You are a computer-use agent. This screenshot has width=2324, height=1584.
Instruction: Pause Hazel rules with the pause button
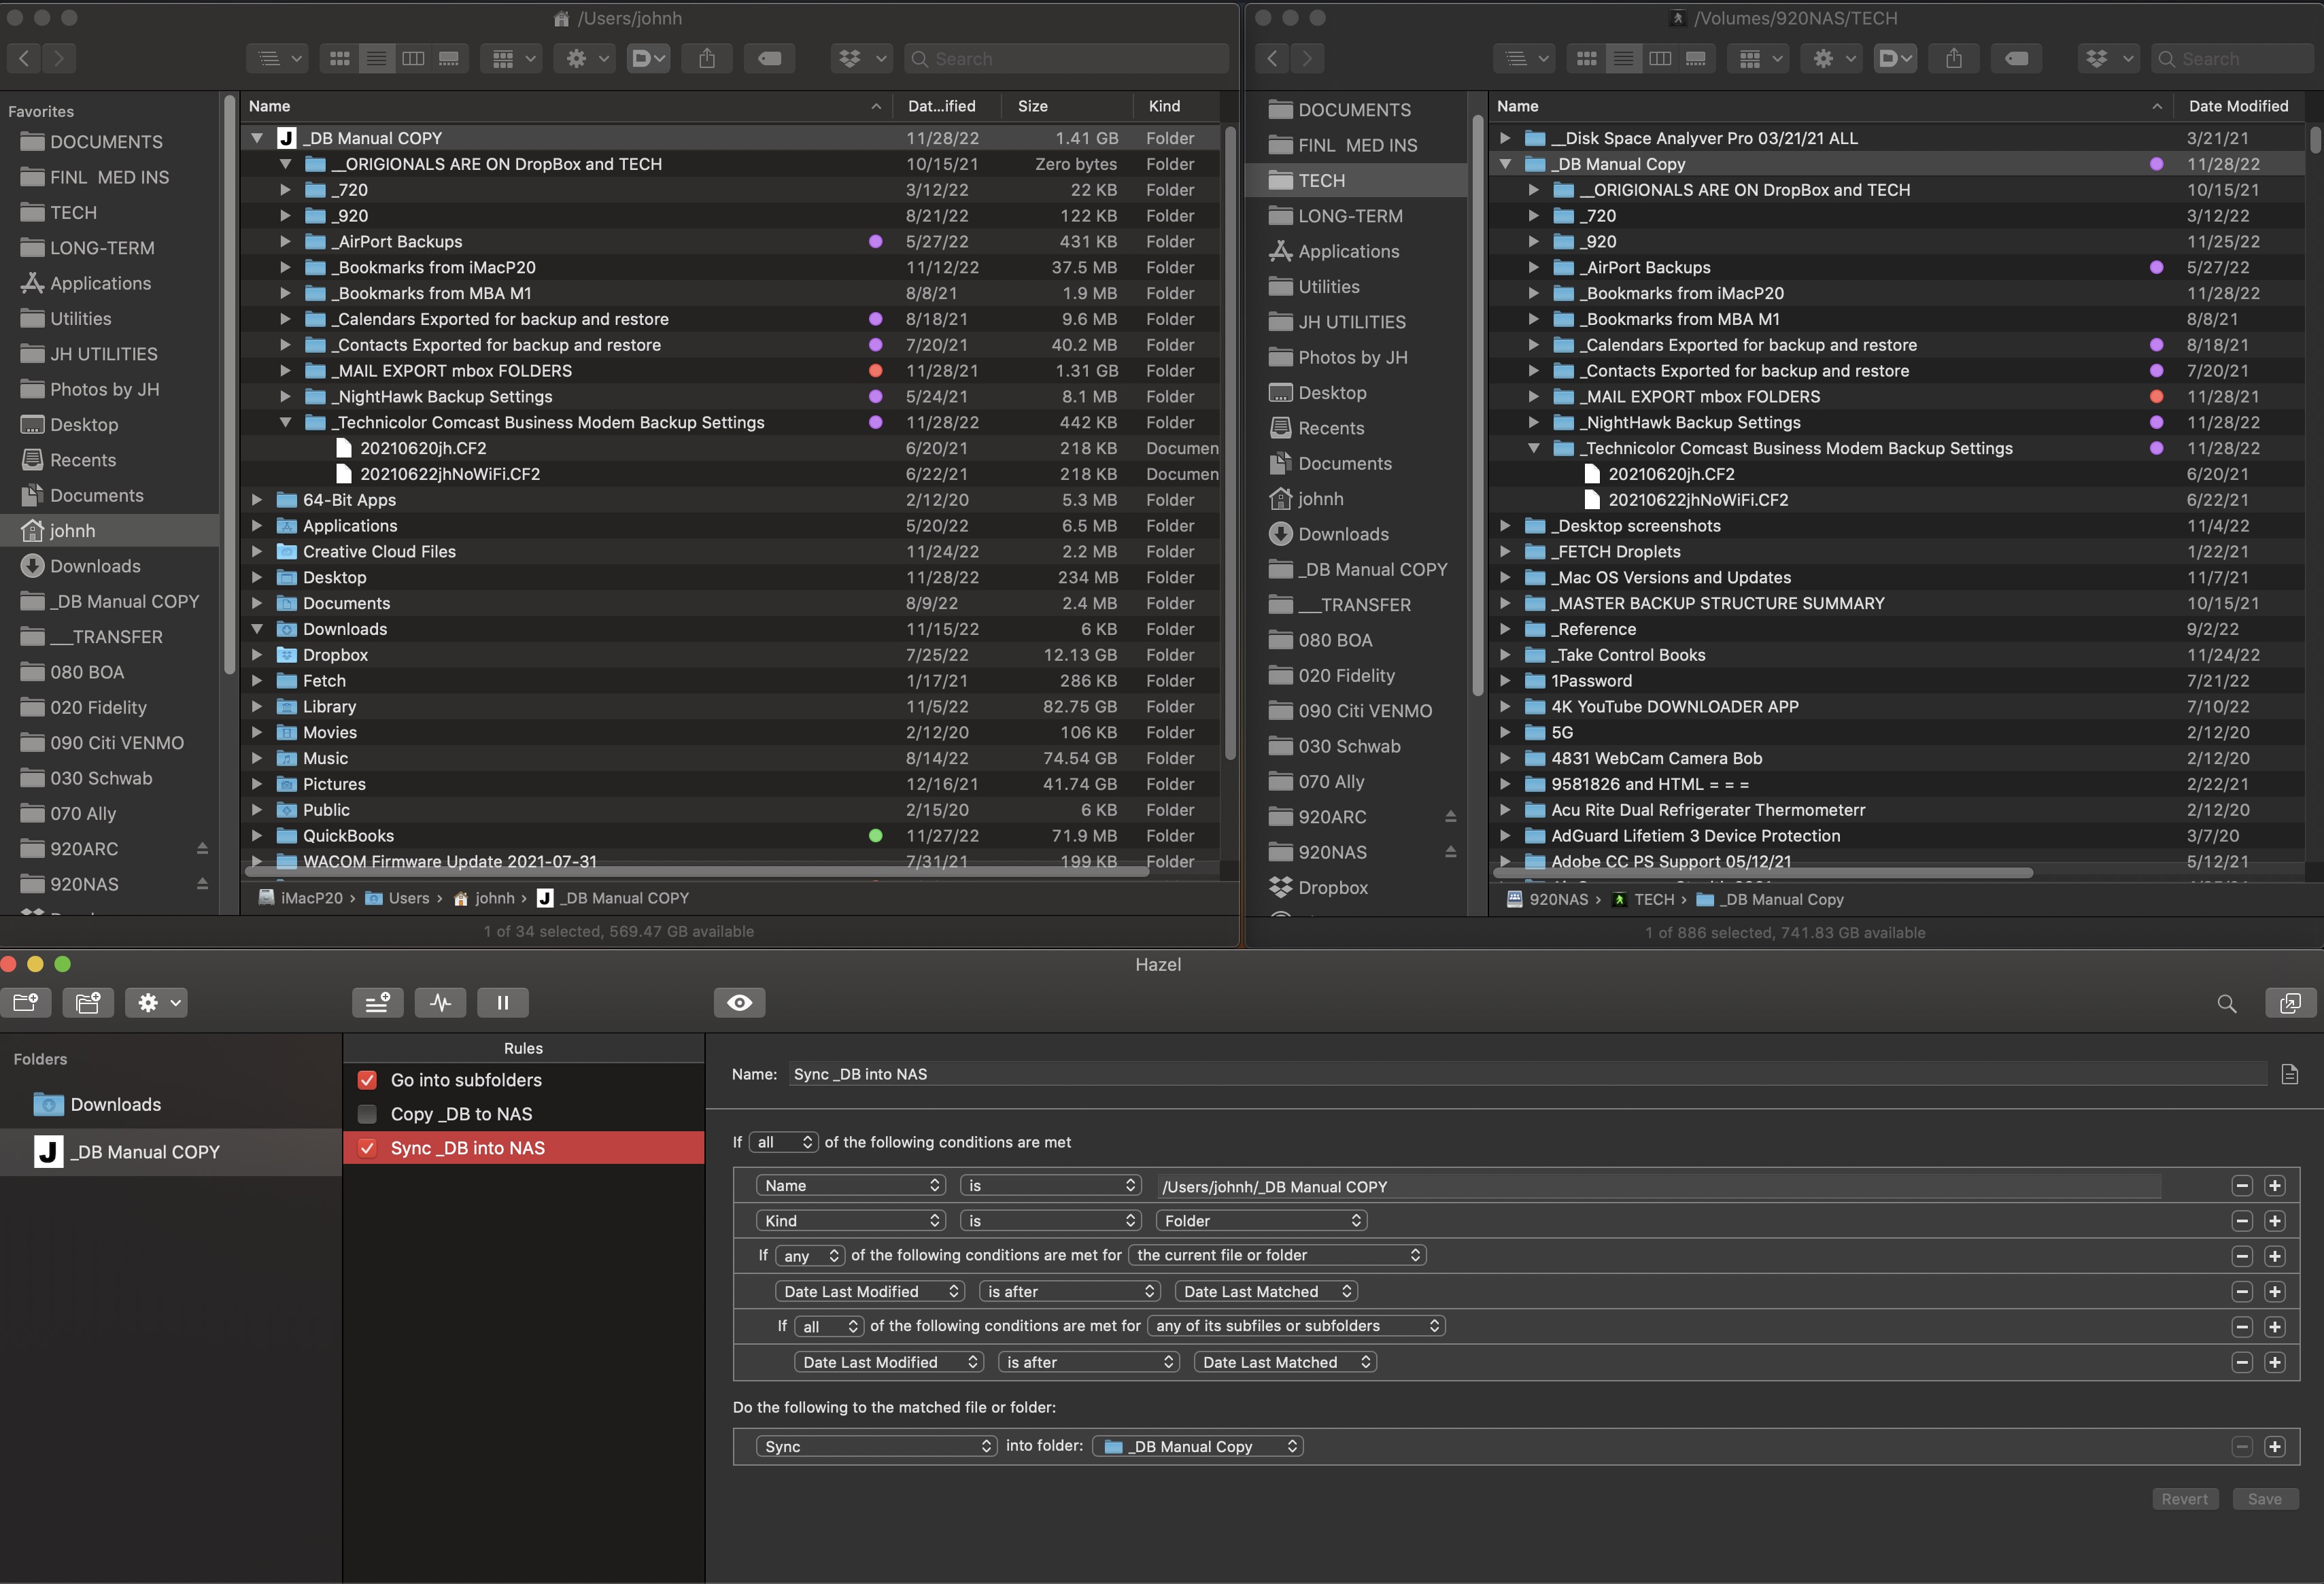[503, 1002]
